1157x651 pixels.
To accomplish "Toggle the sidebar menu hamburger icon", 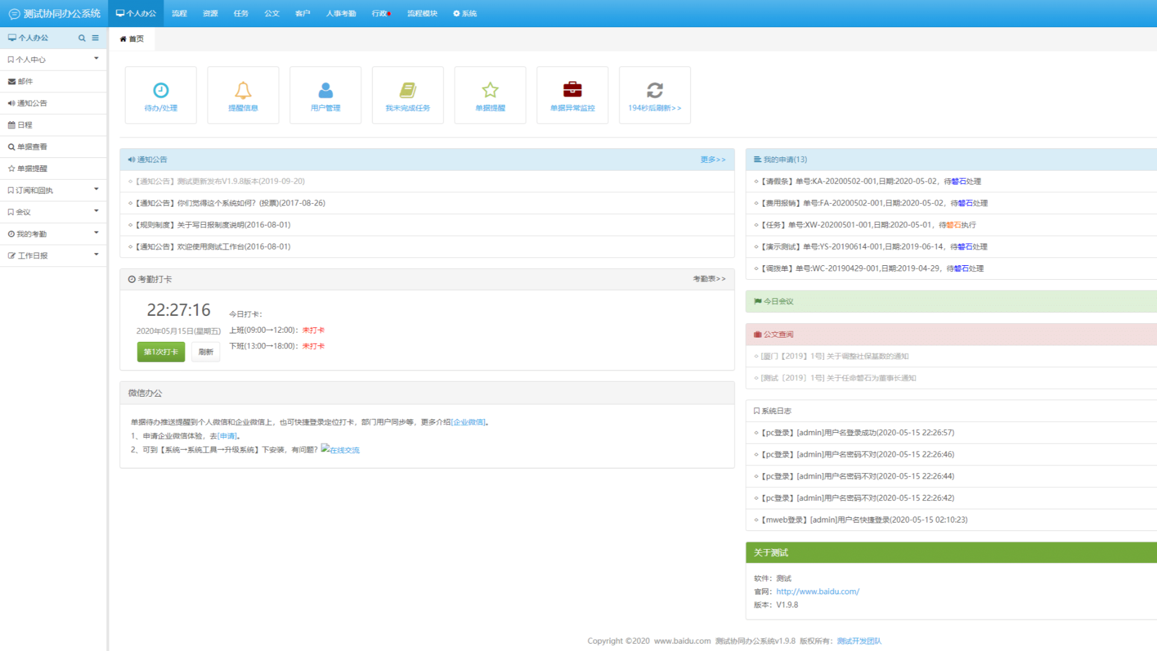I will coord(95,38).
